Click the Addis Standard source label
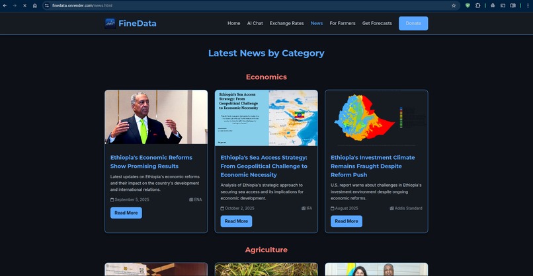Viewport: 533px width, 276px height. 408,208
